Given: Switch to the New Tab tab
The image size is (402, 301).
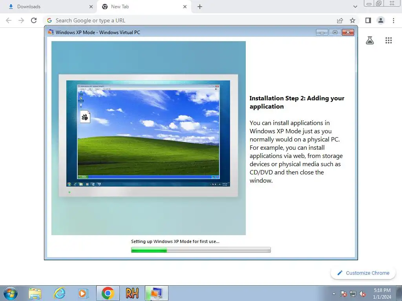Looking at the screenshot, I should [x=144, y=7].
